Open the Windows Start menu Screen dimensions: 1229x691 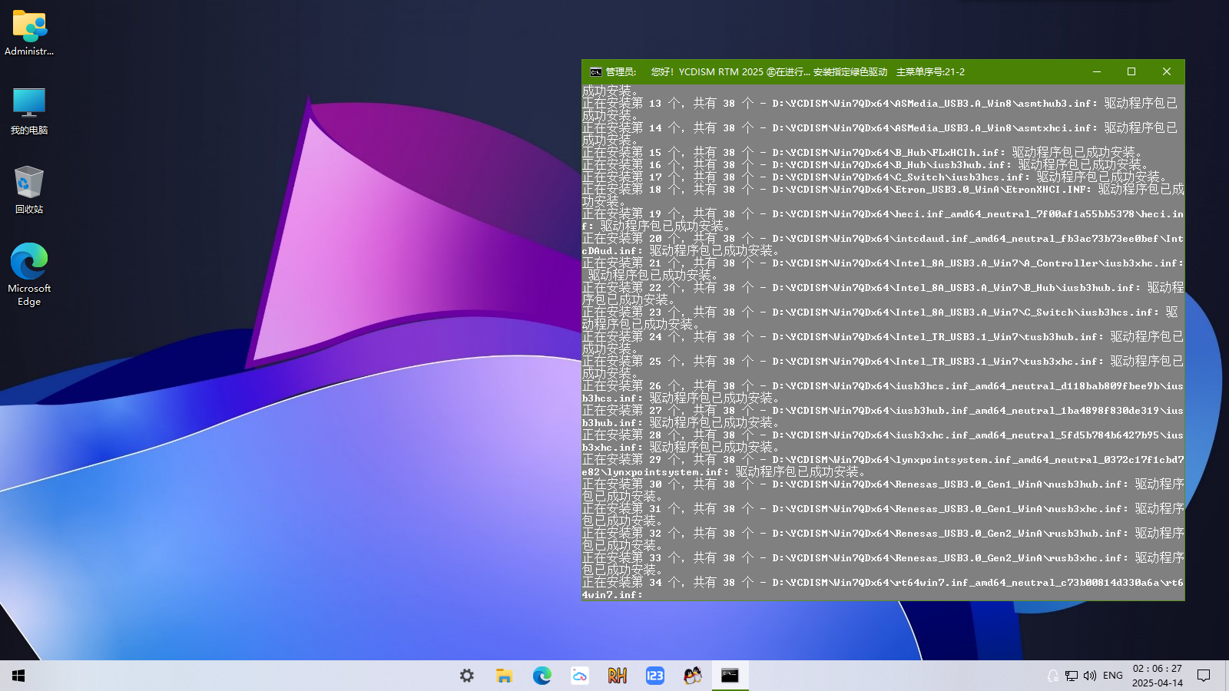coord(18,676)
